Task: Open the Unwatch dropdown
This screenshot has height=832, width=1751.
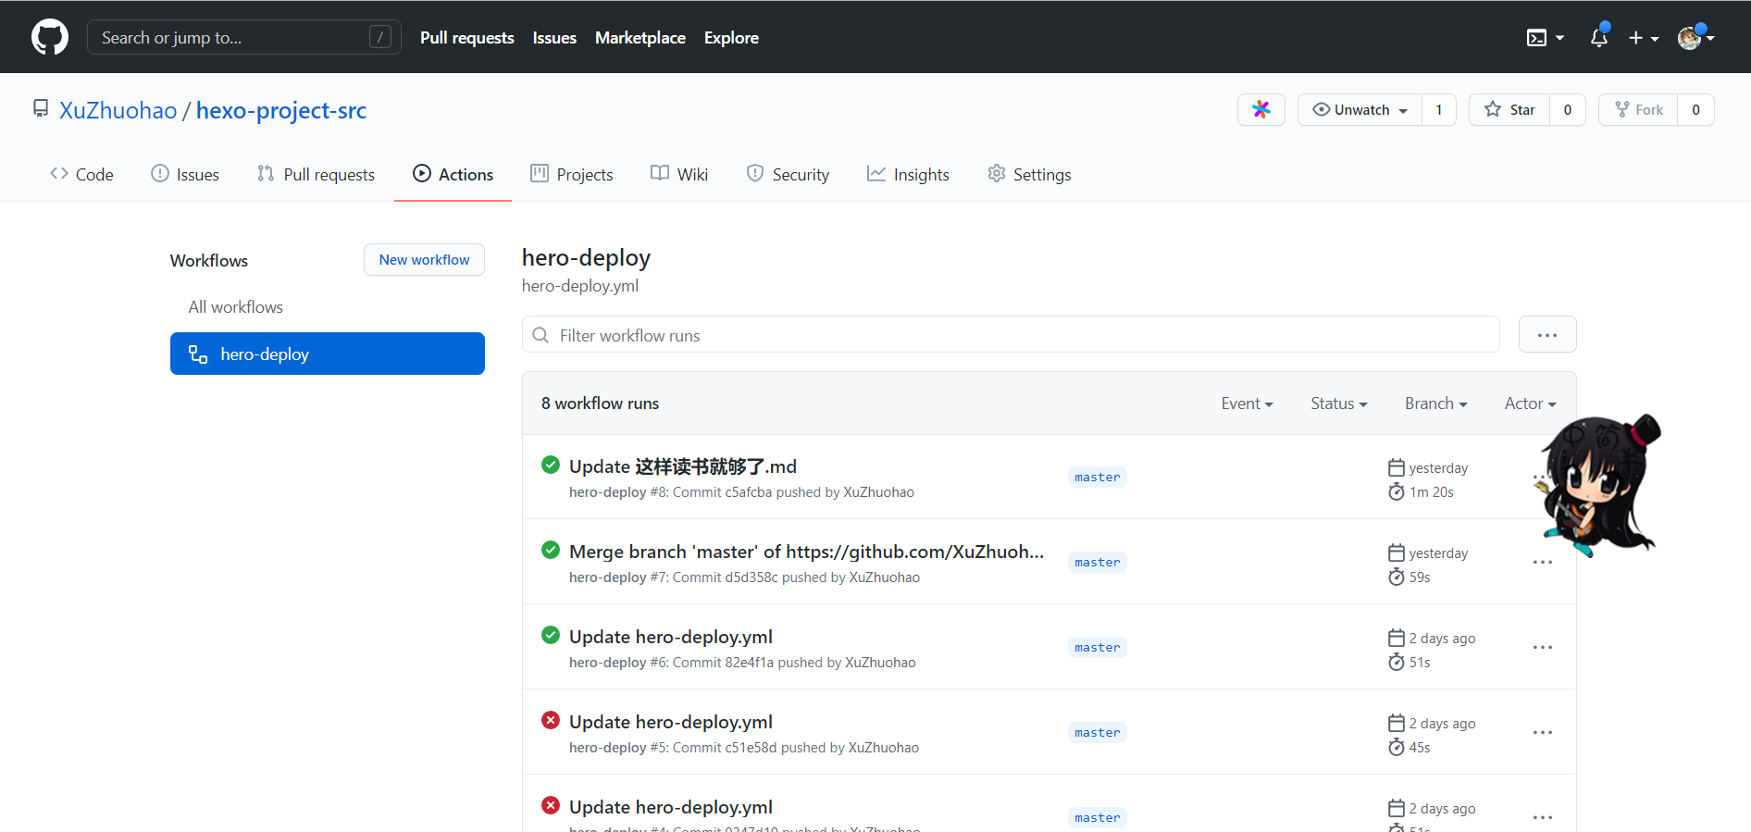Action: (1360, 109)
